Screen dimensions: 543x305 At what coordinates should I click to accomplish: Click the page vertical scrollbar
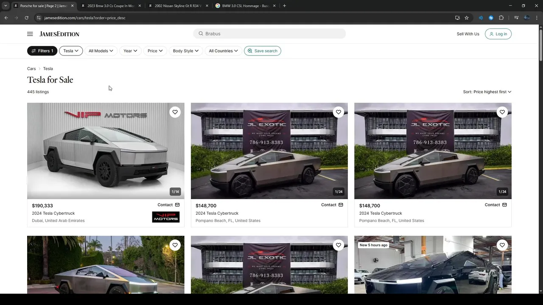tap(540, 44)
